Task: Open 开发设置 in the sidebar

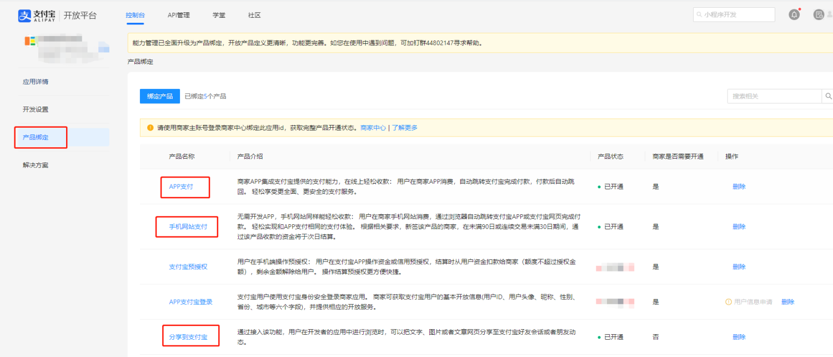Action: tap(36, 109)
